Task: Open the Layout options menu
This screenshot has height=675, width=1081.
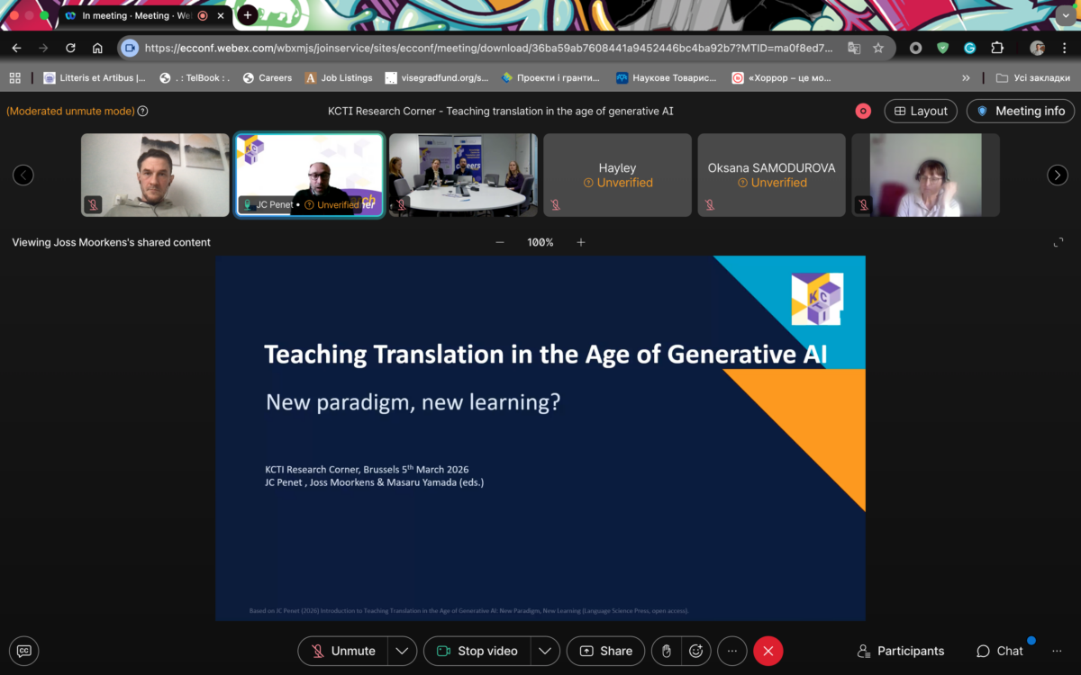Action: pyautogui.click(x=921, y=111)
